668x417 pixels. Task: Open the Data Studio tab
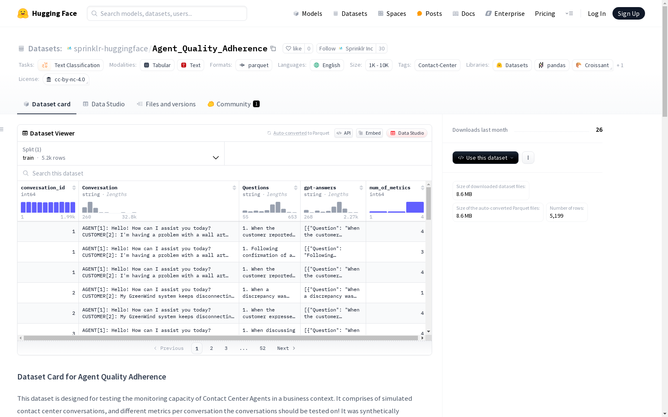click(104, 104)
